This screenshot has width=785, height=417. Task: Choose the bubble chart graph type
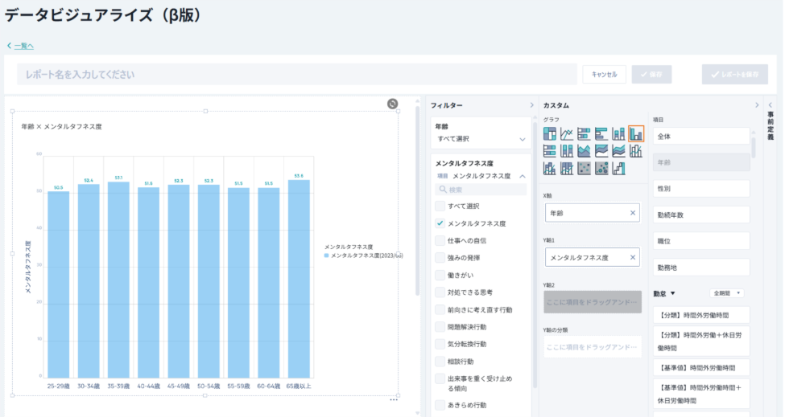click(601, 168)
